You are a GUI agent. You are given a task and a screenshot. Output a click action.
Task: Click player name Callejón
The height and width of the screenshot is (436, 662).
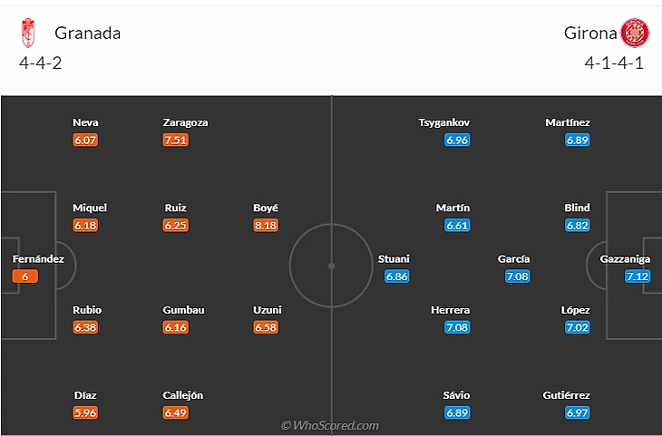183,395
